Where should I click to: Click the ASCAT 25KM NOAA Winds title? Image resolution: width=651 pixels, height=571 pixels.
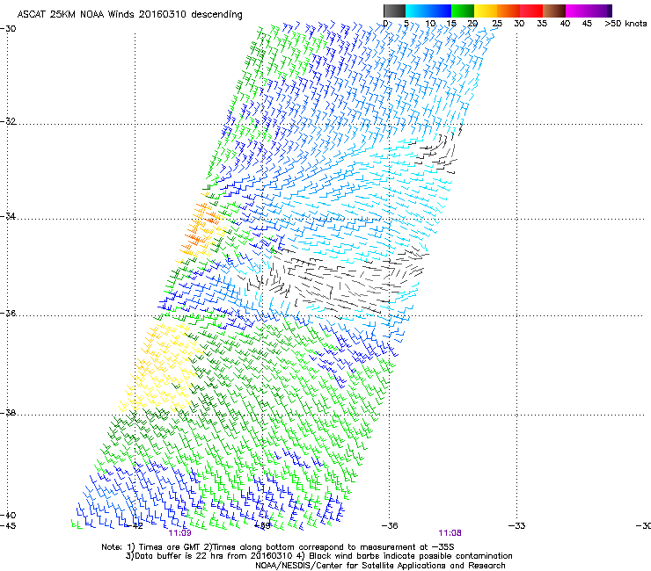(129, 14)
